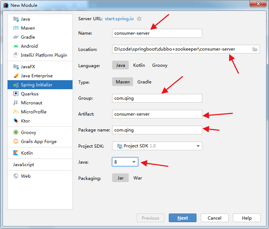269x229 pixels.
Task: Click the Help button
Action: pyautogui.click(x=247, y=218)
